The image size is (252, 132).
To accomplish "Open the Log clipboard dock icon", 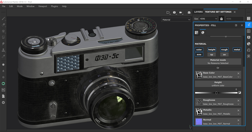I will [x=249, y=56].
